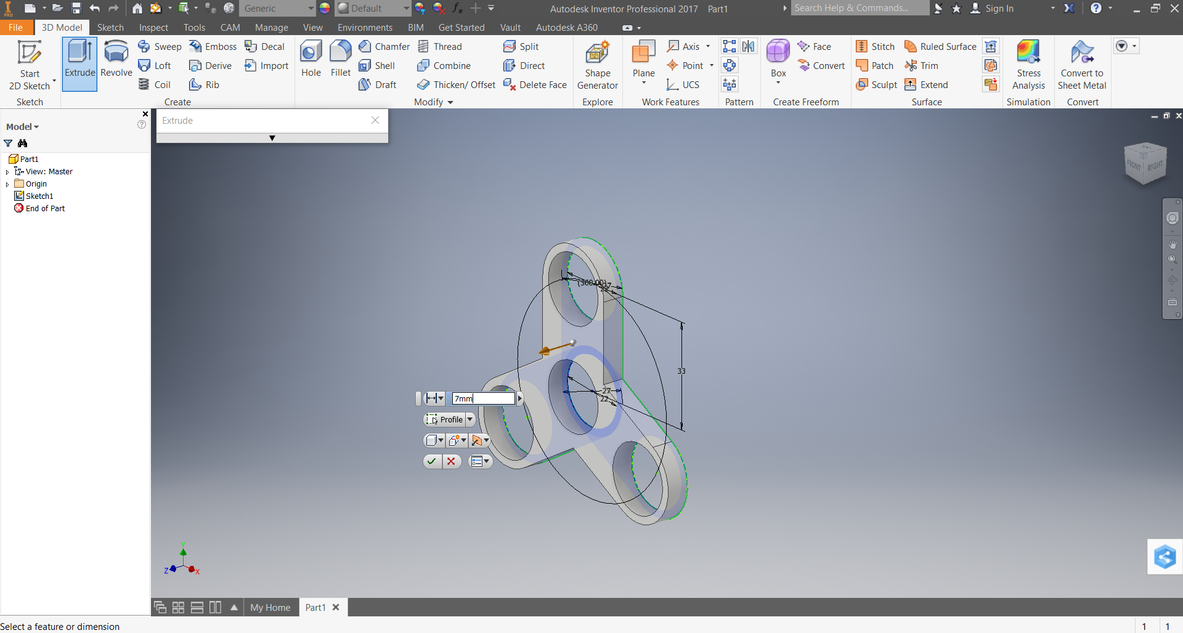1183x633 pixels.
Task: Click the Sculpt tool
Action: click(876, 85)
